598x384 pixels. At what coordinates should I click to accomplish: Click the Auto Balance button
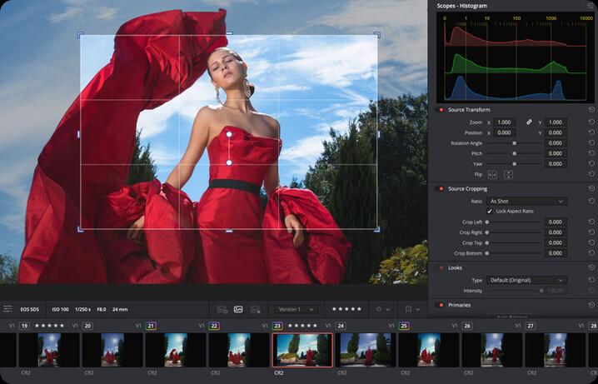[x=512, y=317]
